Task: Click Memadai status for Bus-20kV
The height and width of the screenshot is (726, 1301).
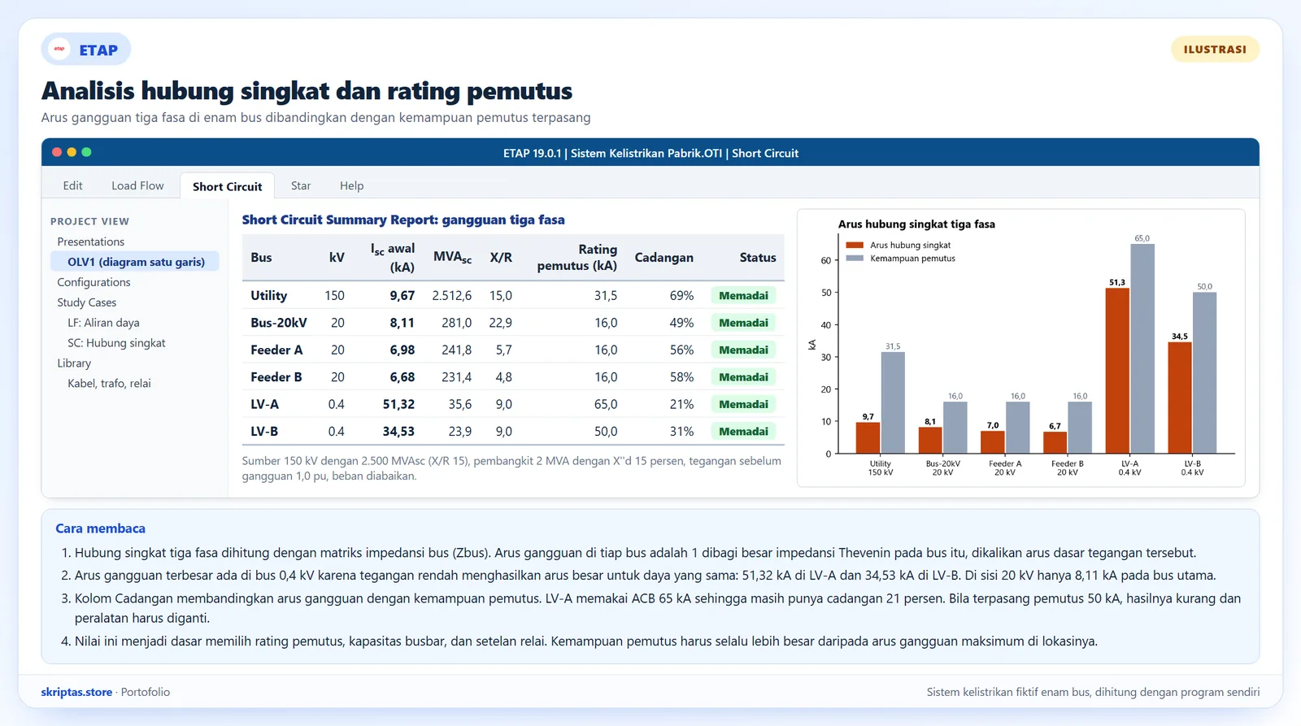Action: (x=743, y=323)
